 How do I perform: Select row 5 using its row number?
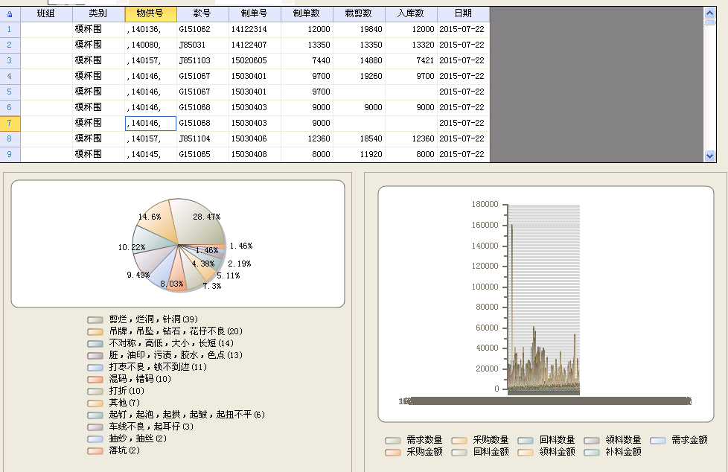click(x=10, y=92)
